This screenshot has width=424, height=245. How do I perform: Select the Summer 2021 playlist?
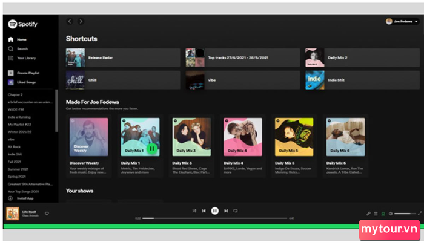[18, 169]
